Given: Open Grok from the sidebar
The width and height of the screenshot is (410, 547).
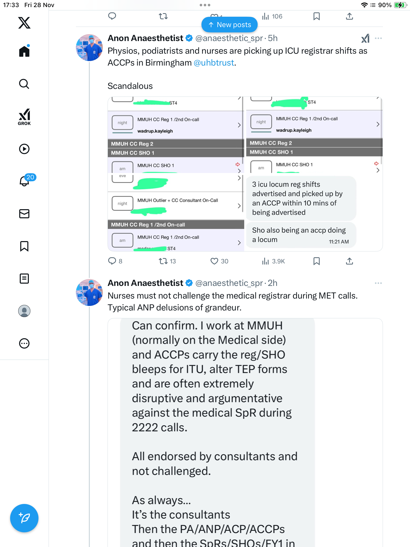Looking at the screenshot, I should point(24,117).
